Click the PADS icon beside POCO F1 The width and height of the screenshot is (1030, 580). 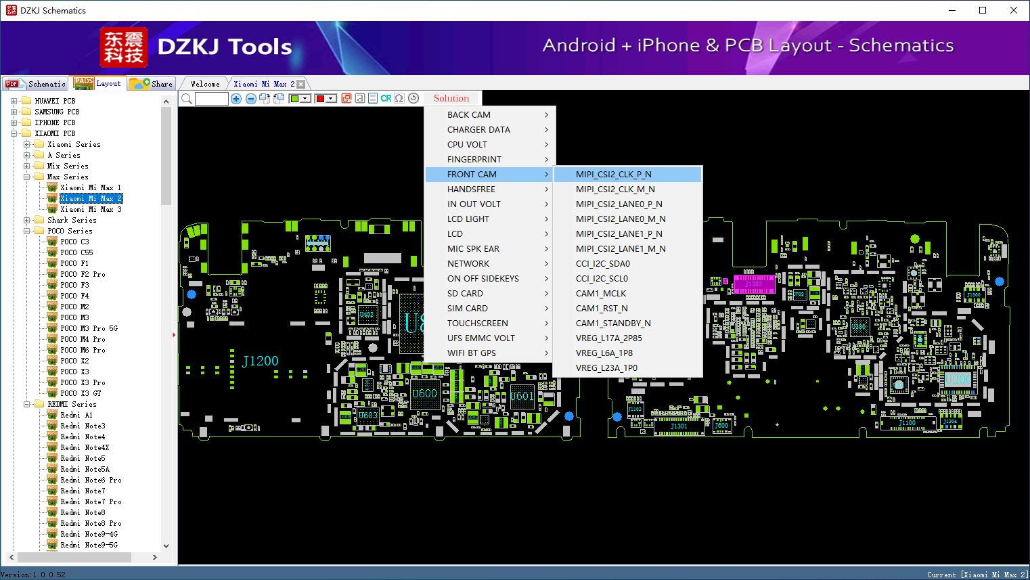(52, 263)
